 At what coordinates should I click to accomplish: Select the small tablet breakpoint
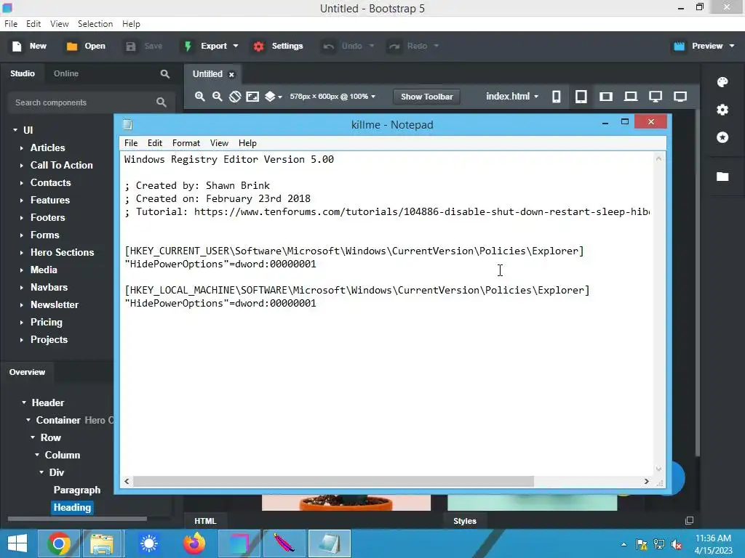[581, 97]
